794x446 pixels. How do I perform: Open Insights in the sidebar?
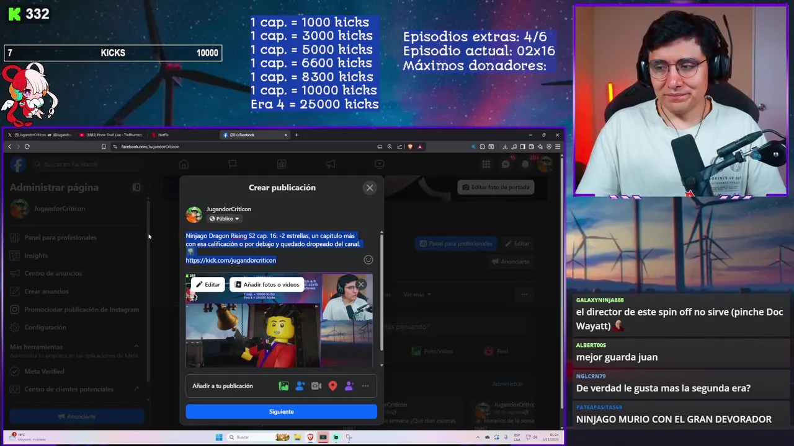pos(36,255)
